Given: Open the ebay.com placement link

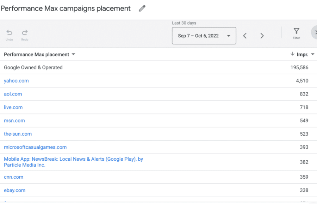Looking at the screenshot, I should pos(14,190).
